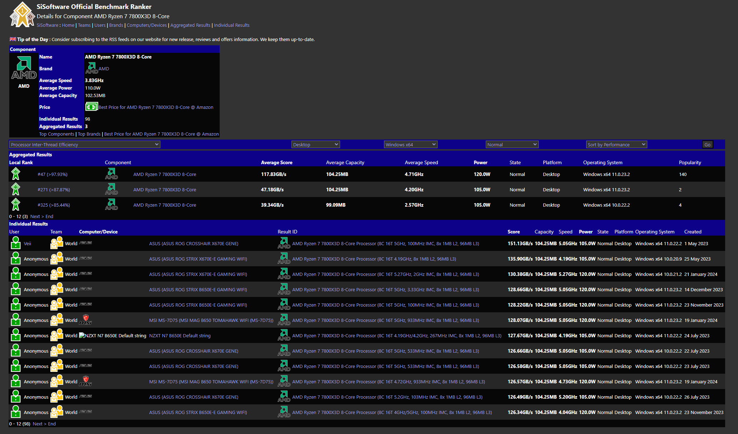This screenshot has height=434, width=738.
Task: Click the Popularity column header
Action: (690, 162)
